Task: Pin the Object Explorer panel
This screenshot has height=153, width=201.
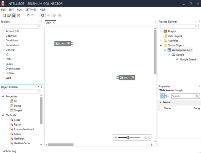Action: pos(41,87)
